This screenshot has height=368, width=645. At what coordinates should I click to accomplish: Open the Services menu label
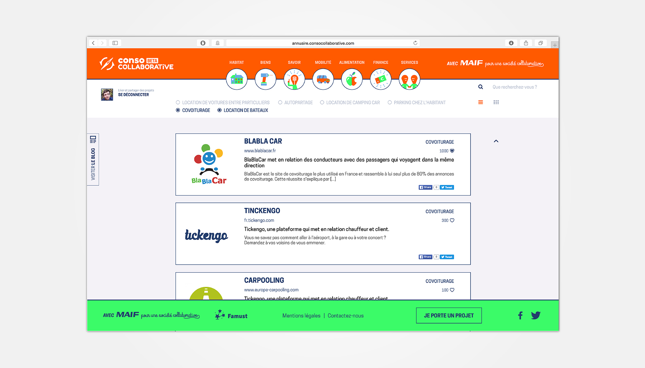410,63
